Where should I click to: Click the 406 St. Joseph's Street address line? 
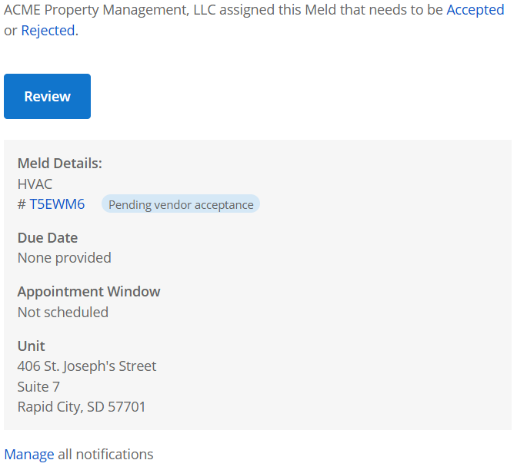[87, 366]
